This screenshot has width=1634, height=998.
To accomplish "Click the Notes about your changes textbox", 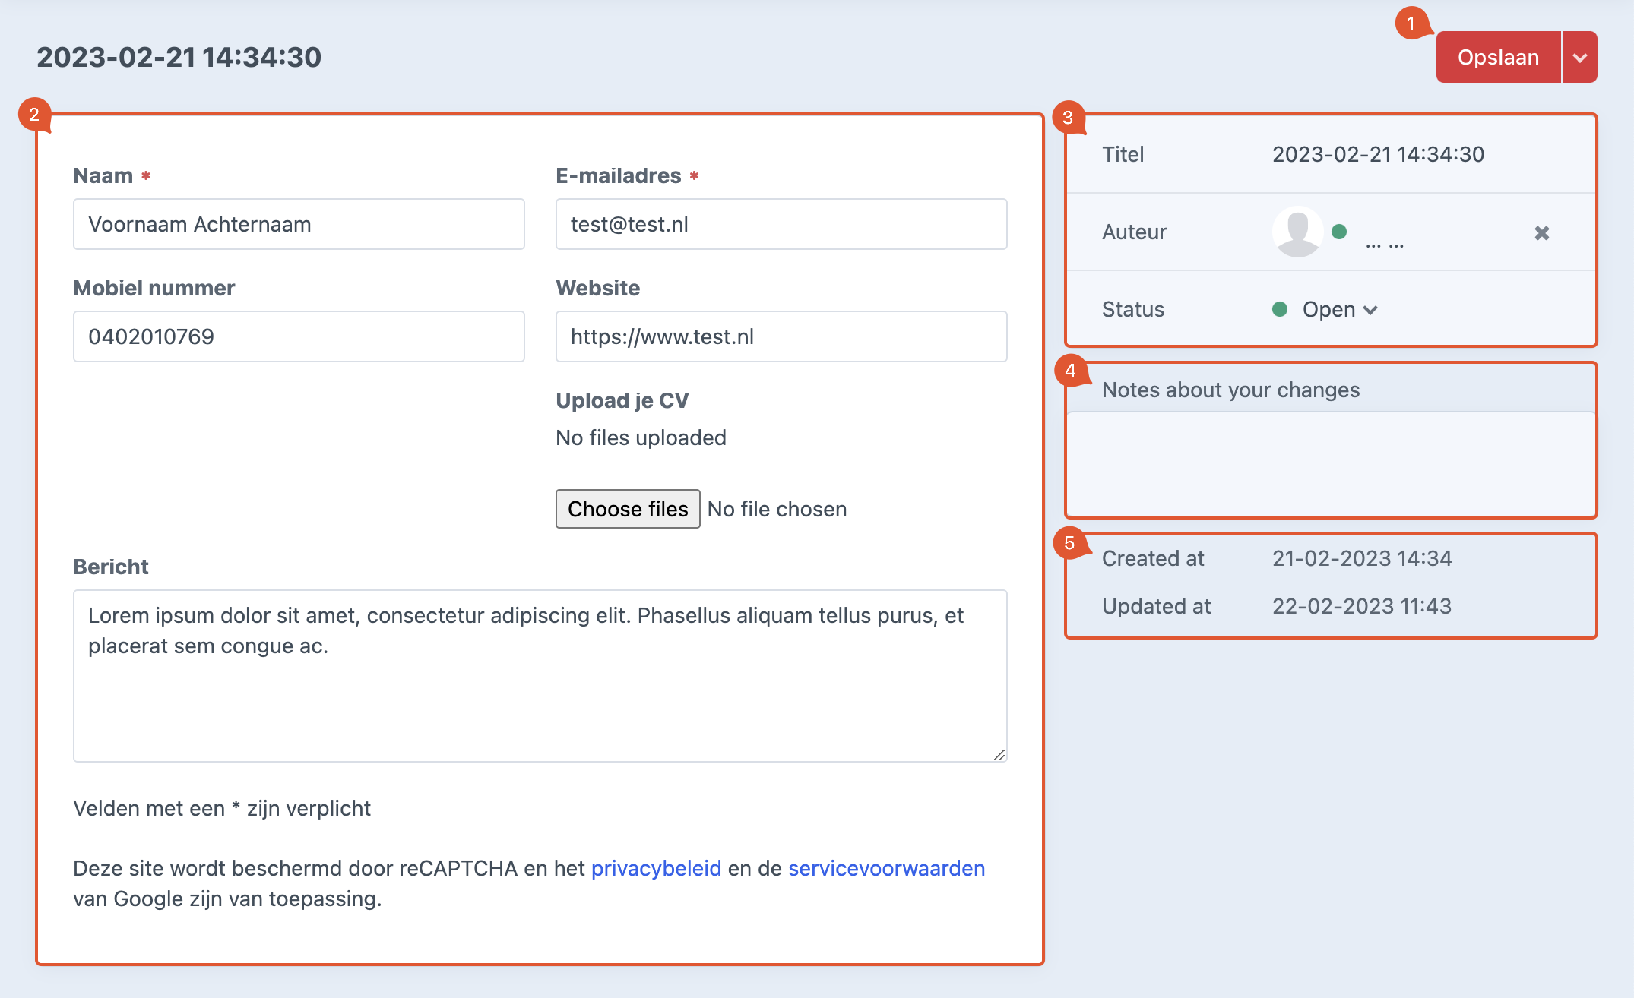I will (1330, 463).
